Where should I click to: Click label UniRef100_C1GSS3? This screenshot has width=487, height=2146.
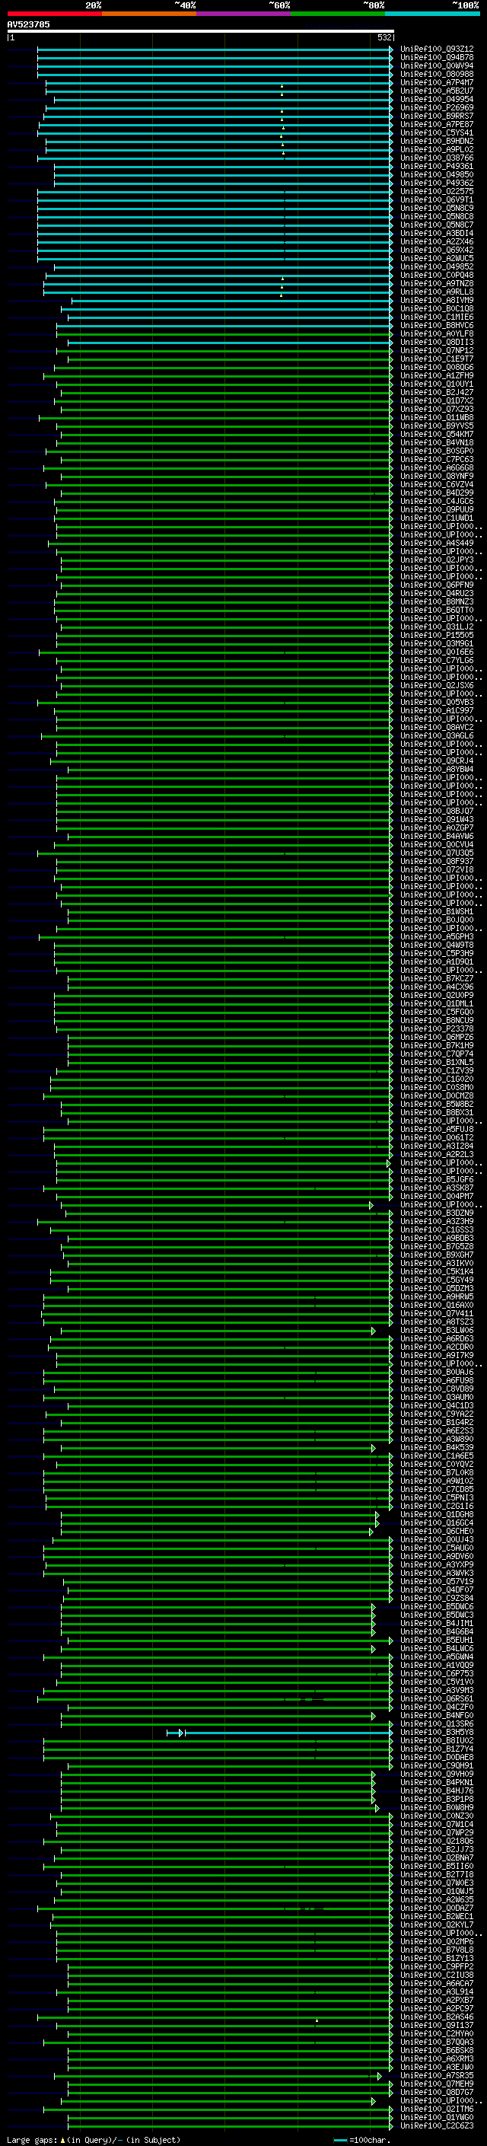pyautogui.click(x=437, y=1229)
